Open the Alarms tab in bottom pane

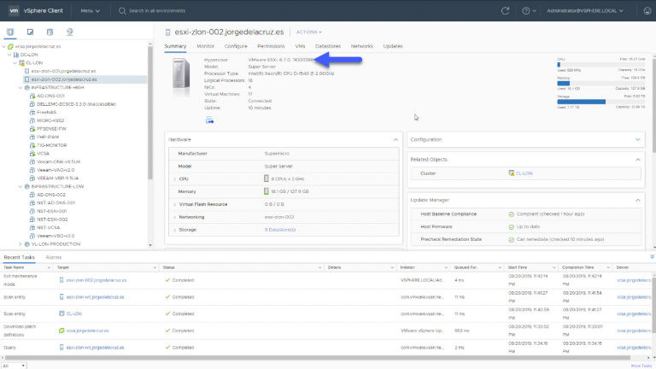54,257
